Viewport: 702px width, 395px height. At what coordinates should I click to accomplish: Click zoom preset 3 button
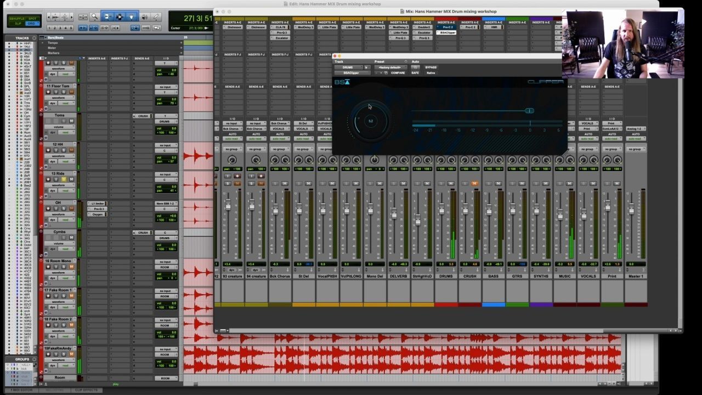[x=60, y=27]
